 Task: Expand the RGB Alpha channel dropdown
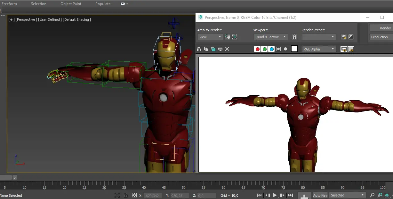pos(318,49)
